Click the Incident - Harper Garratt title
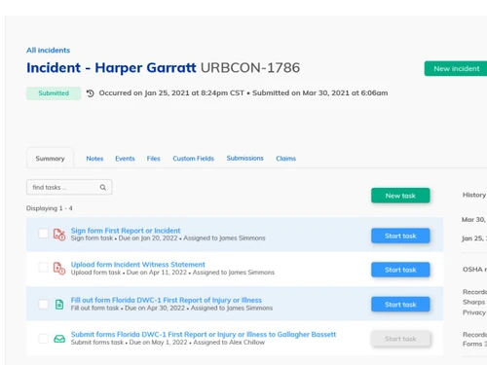Image resolution: width=487 pixels, height=365 pixels. [111, 68]
